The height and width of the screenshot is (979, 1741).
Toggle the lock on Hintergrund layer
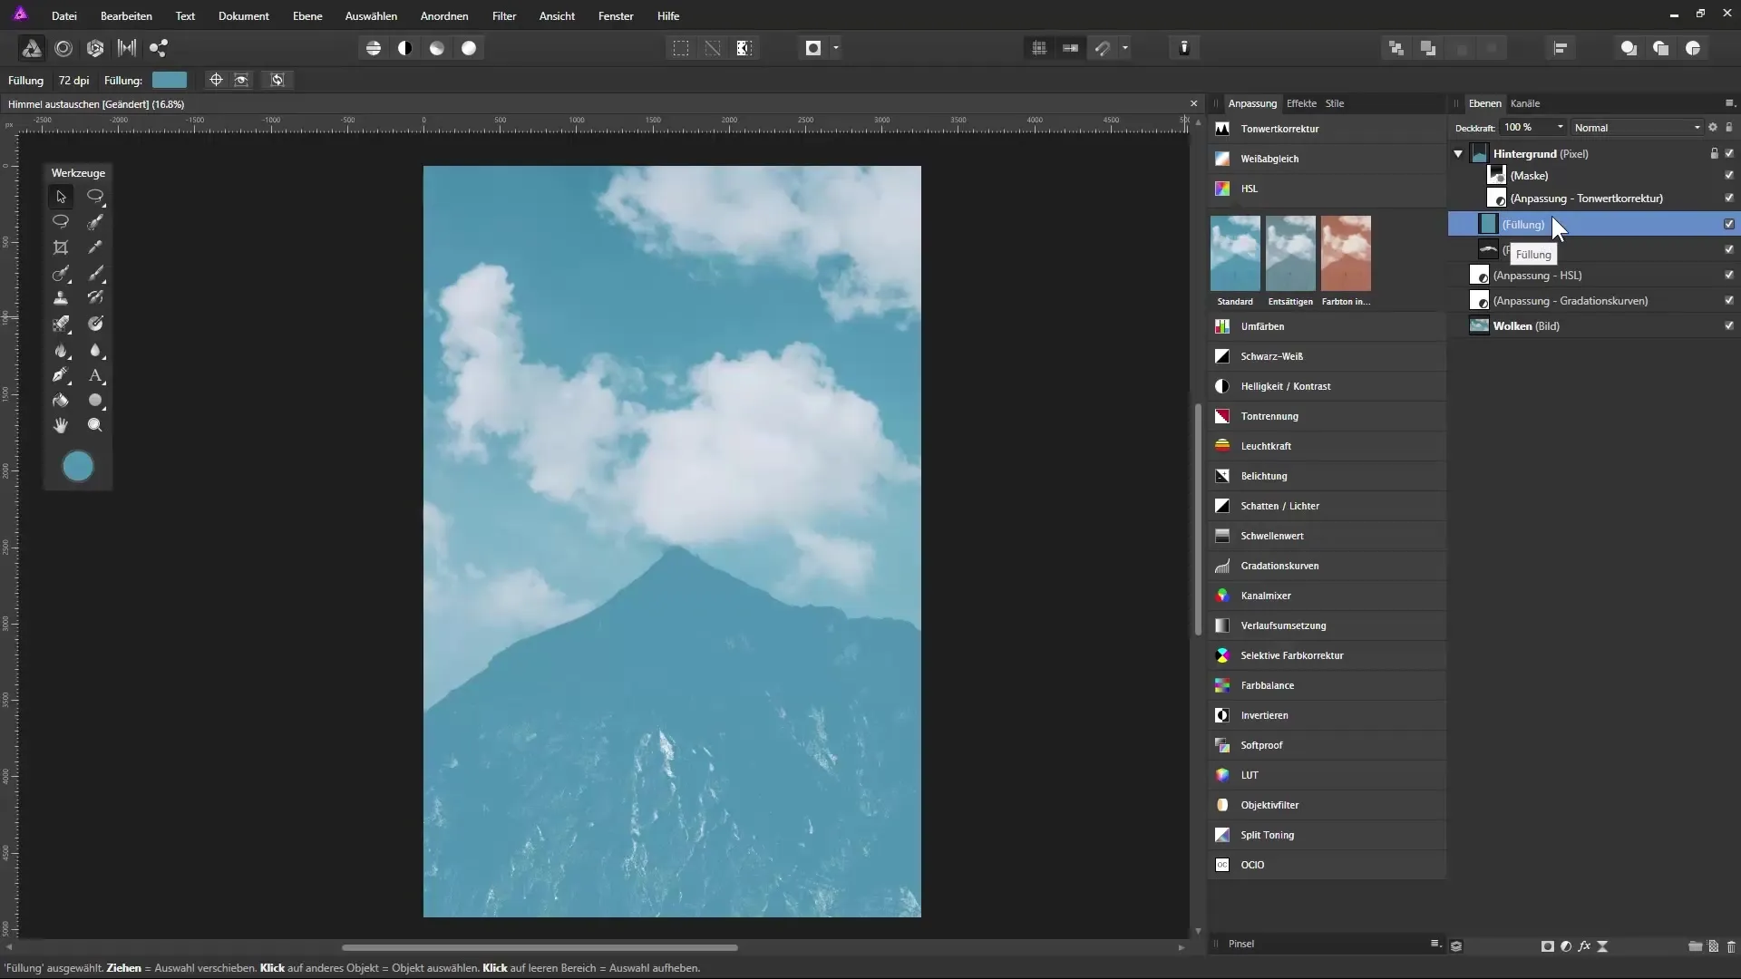tap(1714, 154)
